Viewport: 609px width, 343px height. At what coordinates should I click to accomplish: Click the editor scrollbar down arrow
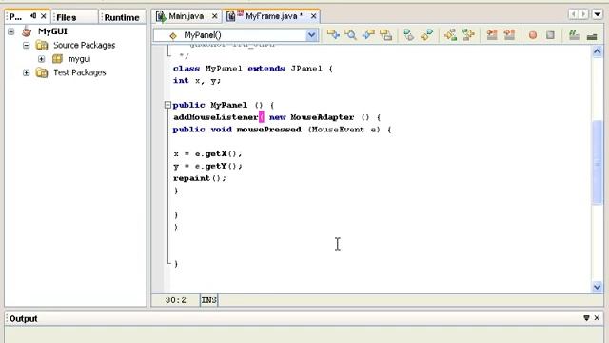click(598, 287)
